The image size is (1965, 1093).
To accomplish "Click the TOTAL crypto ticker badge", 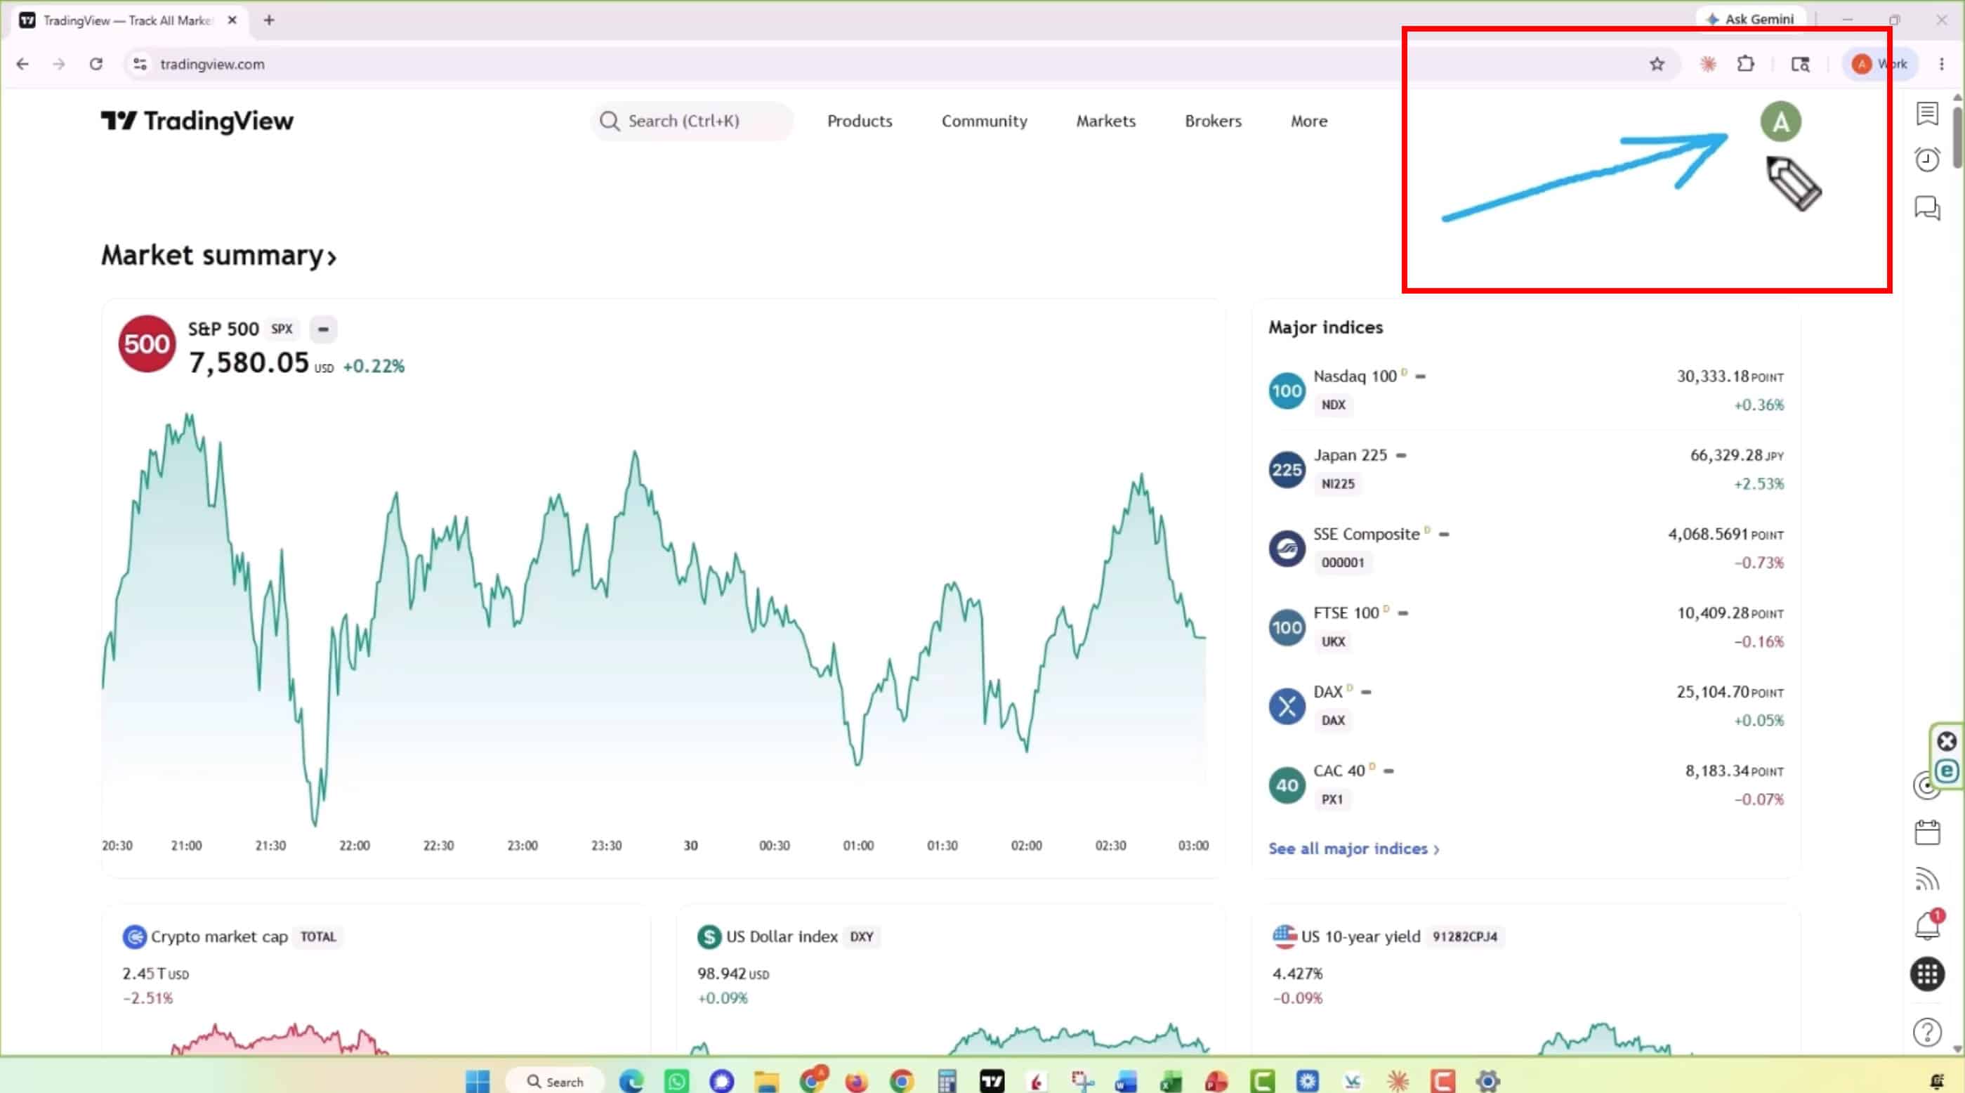I will point(318,936).
